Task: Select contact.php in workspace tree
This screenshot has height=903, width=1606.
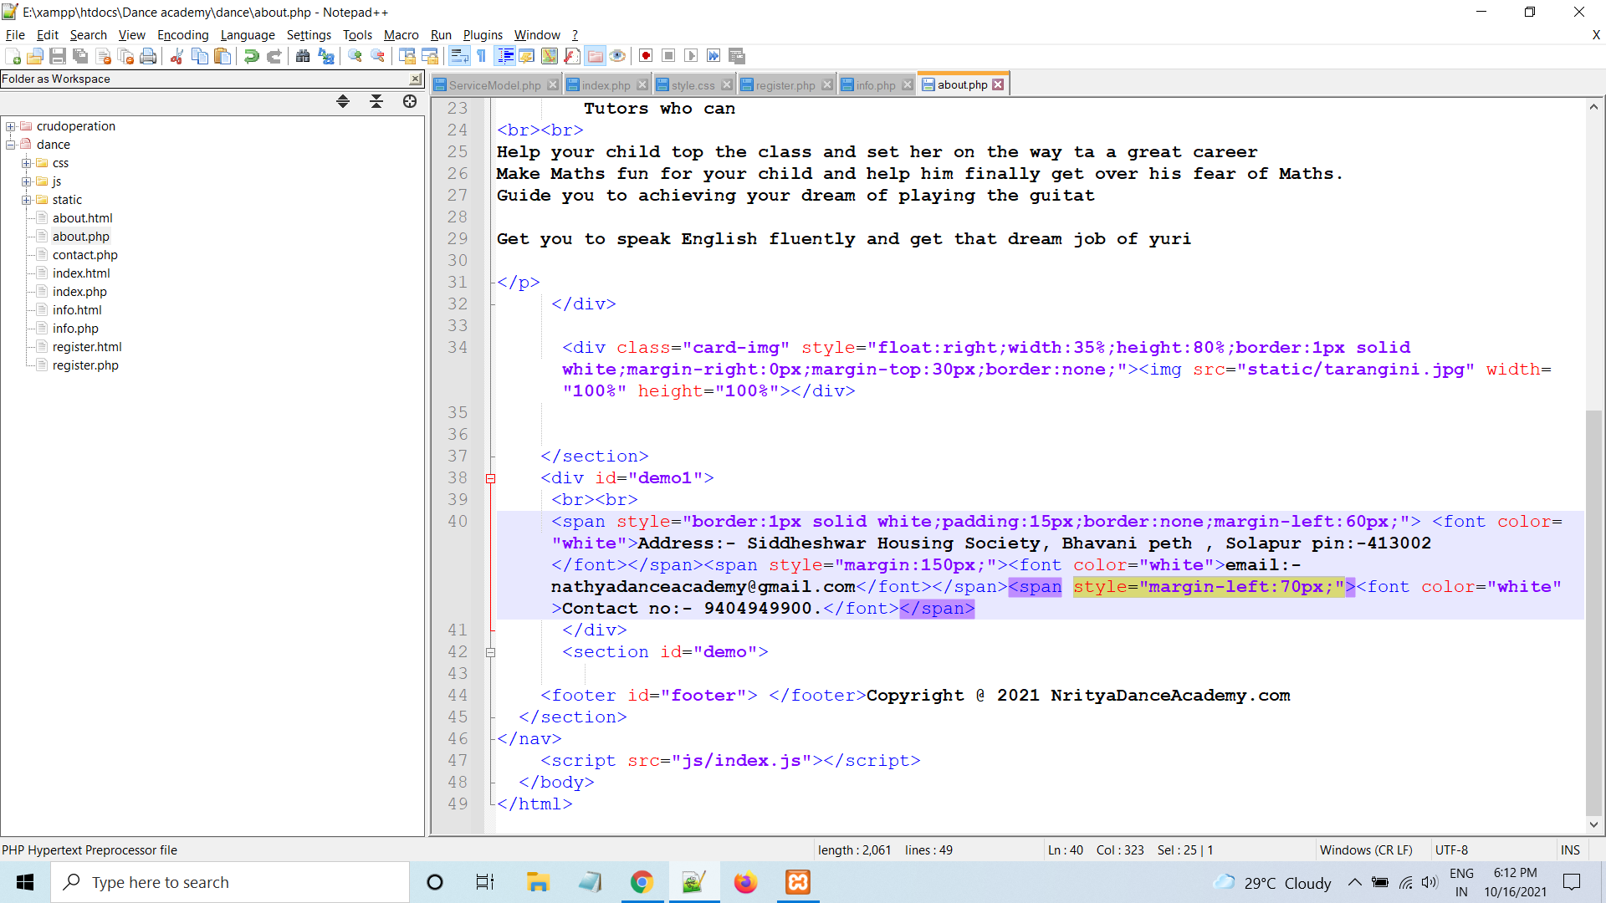Action: [x=84, y=255]
